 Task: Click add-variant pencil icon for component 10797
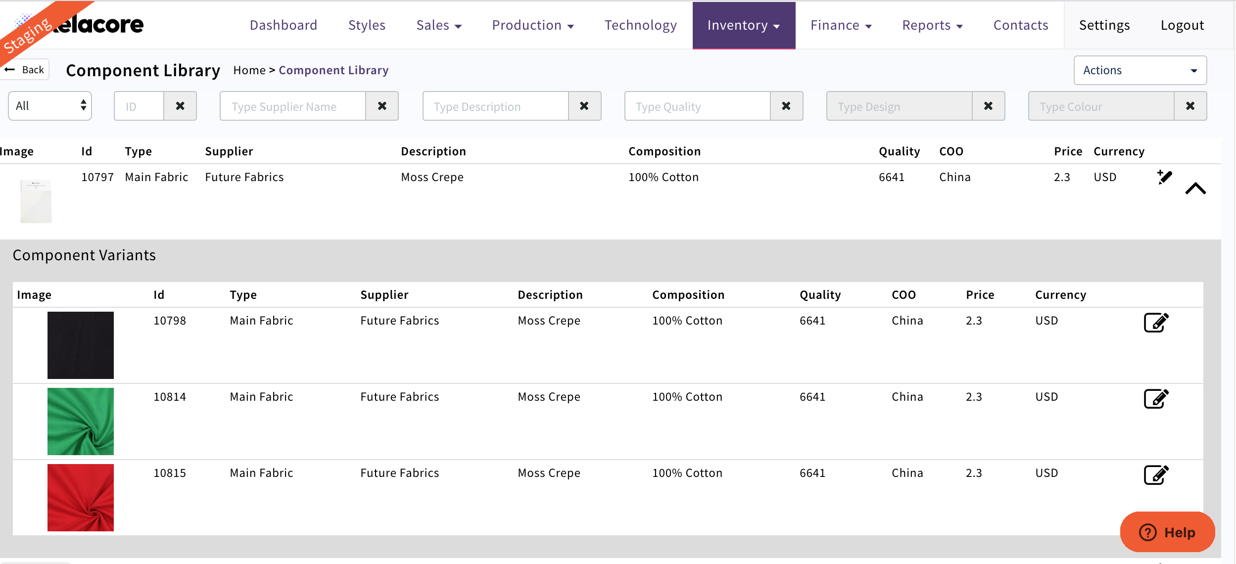[x=1164, y=177]
